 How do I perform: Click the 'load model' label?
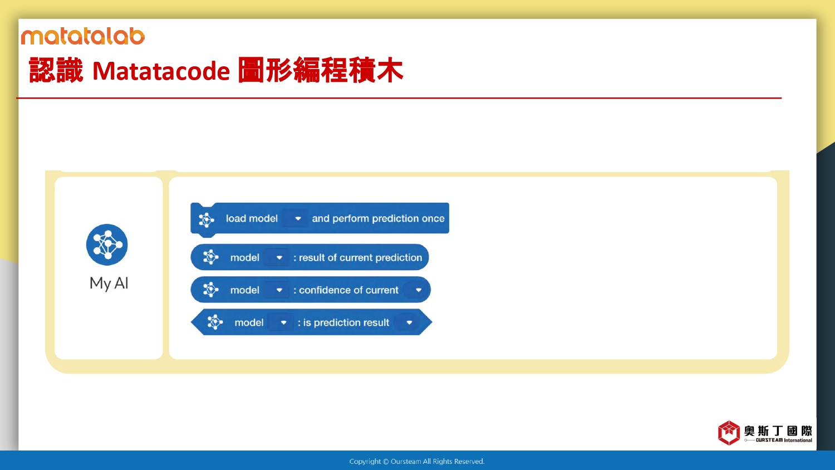(x=252, y=218)
